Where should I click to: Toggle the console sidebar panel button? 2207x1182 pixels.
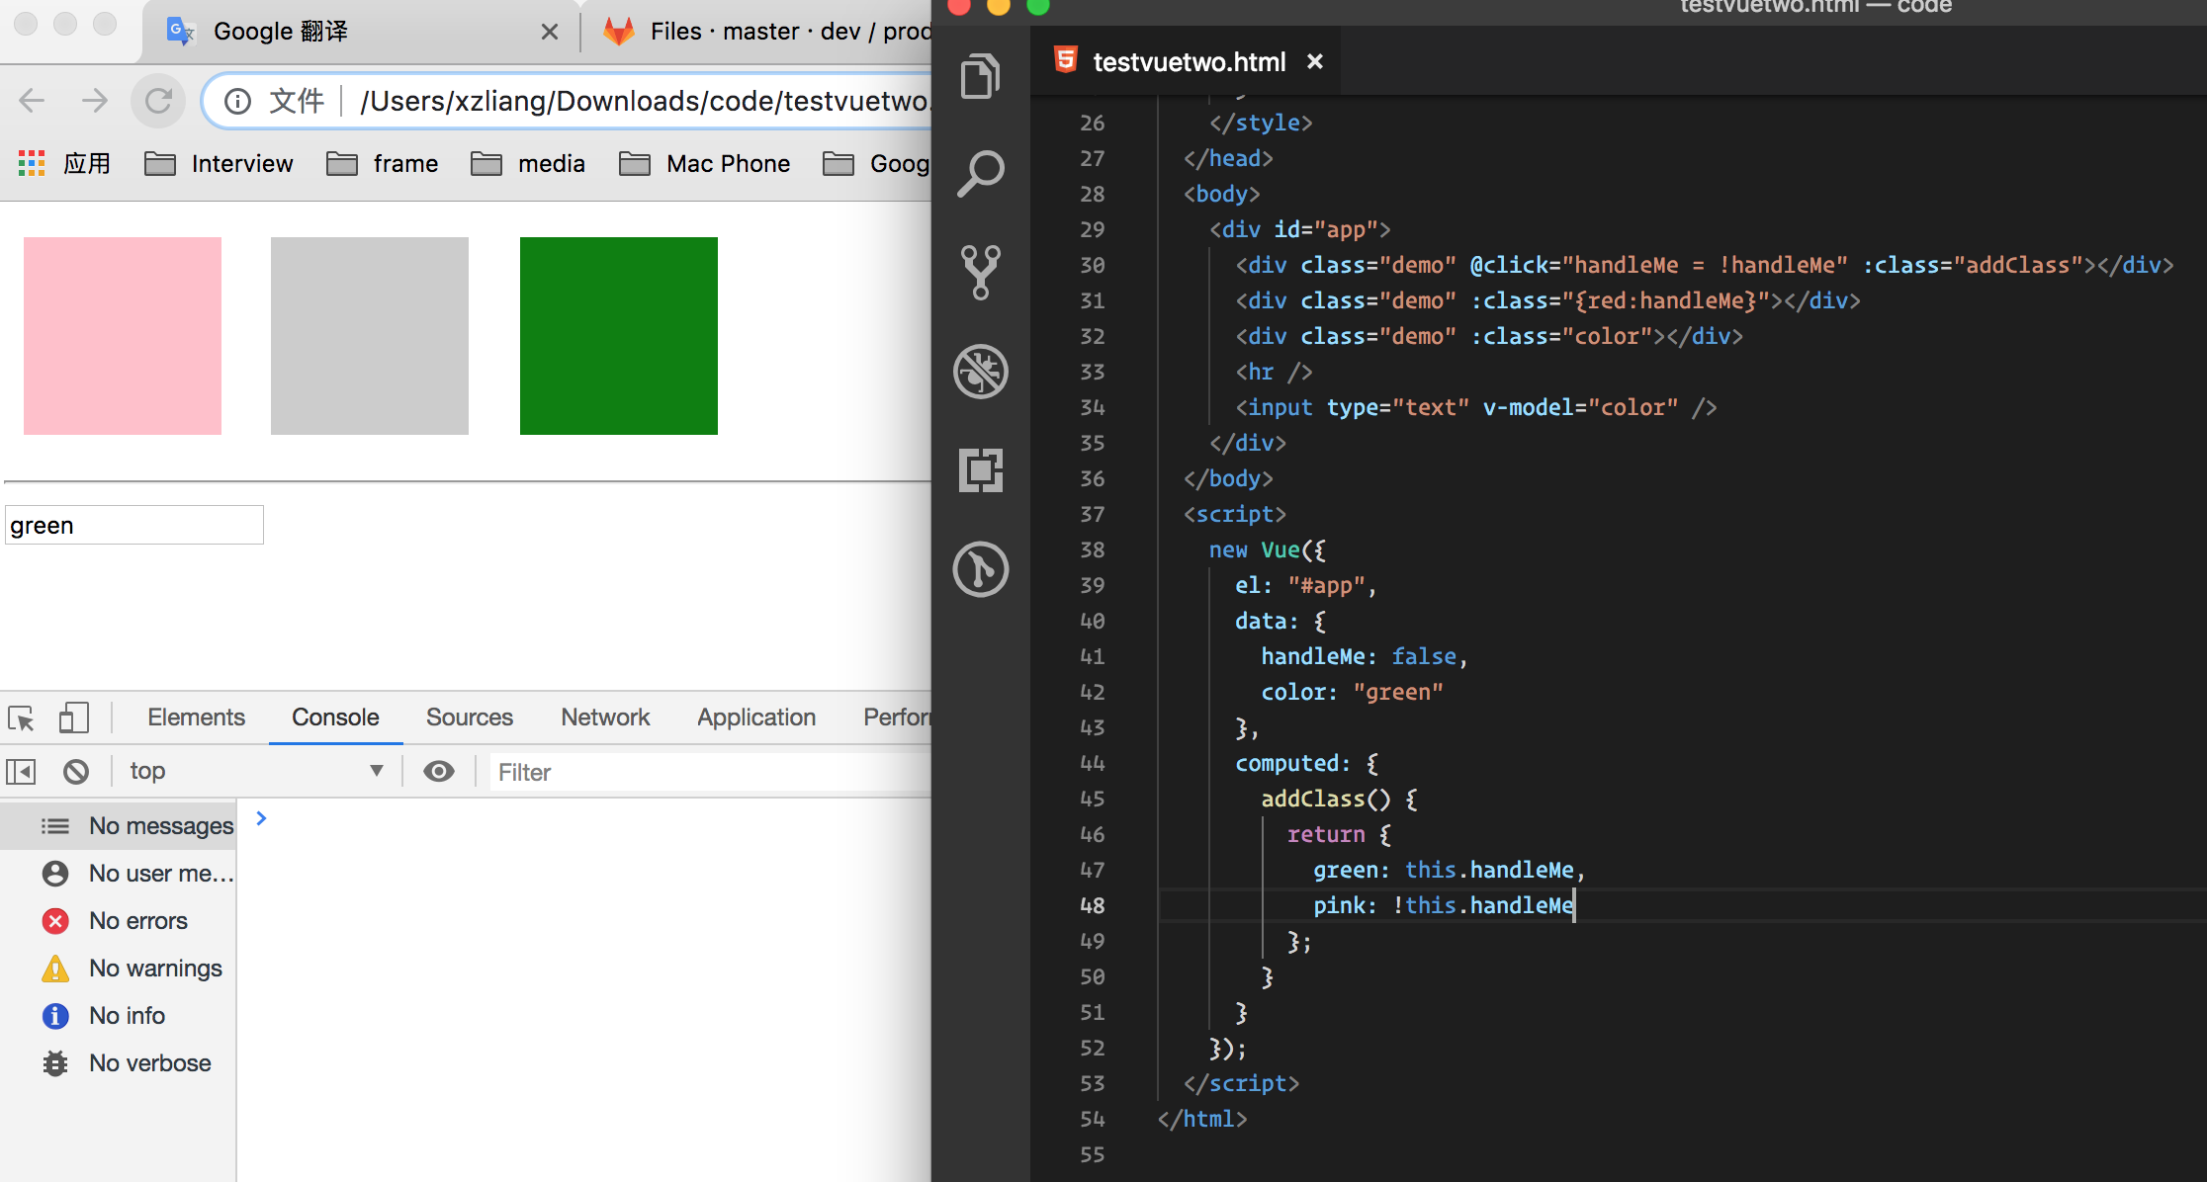click(x=22, y=771)
